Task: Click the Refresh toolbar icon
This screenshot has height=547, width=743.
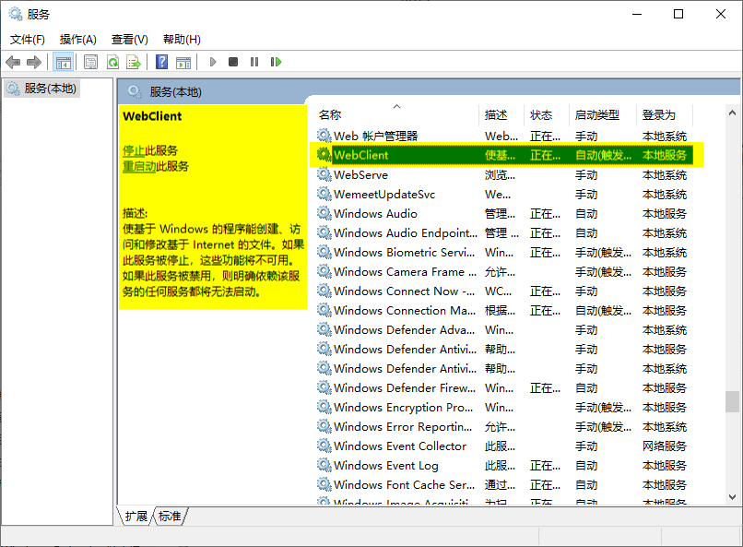Action: coord(112,62)
